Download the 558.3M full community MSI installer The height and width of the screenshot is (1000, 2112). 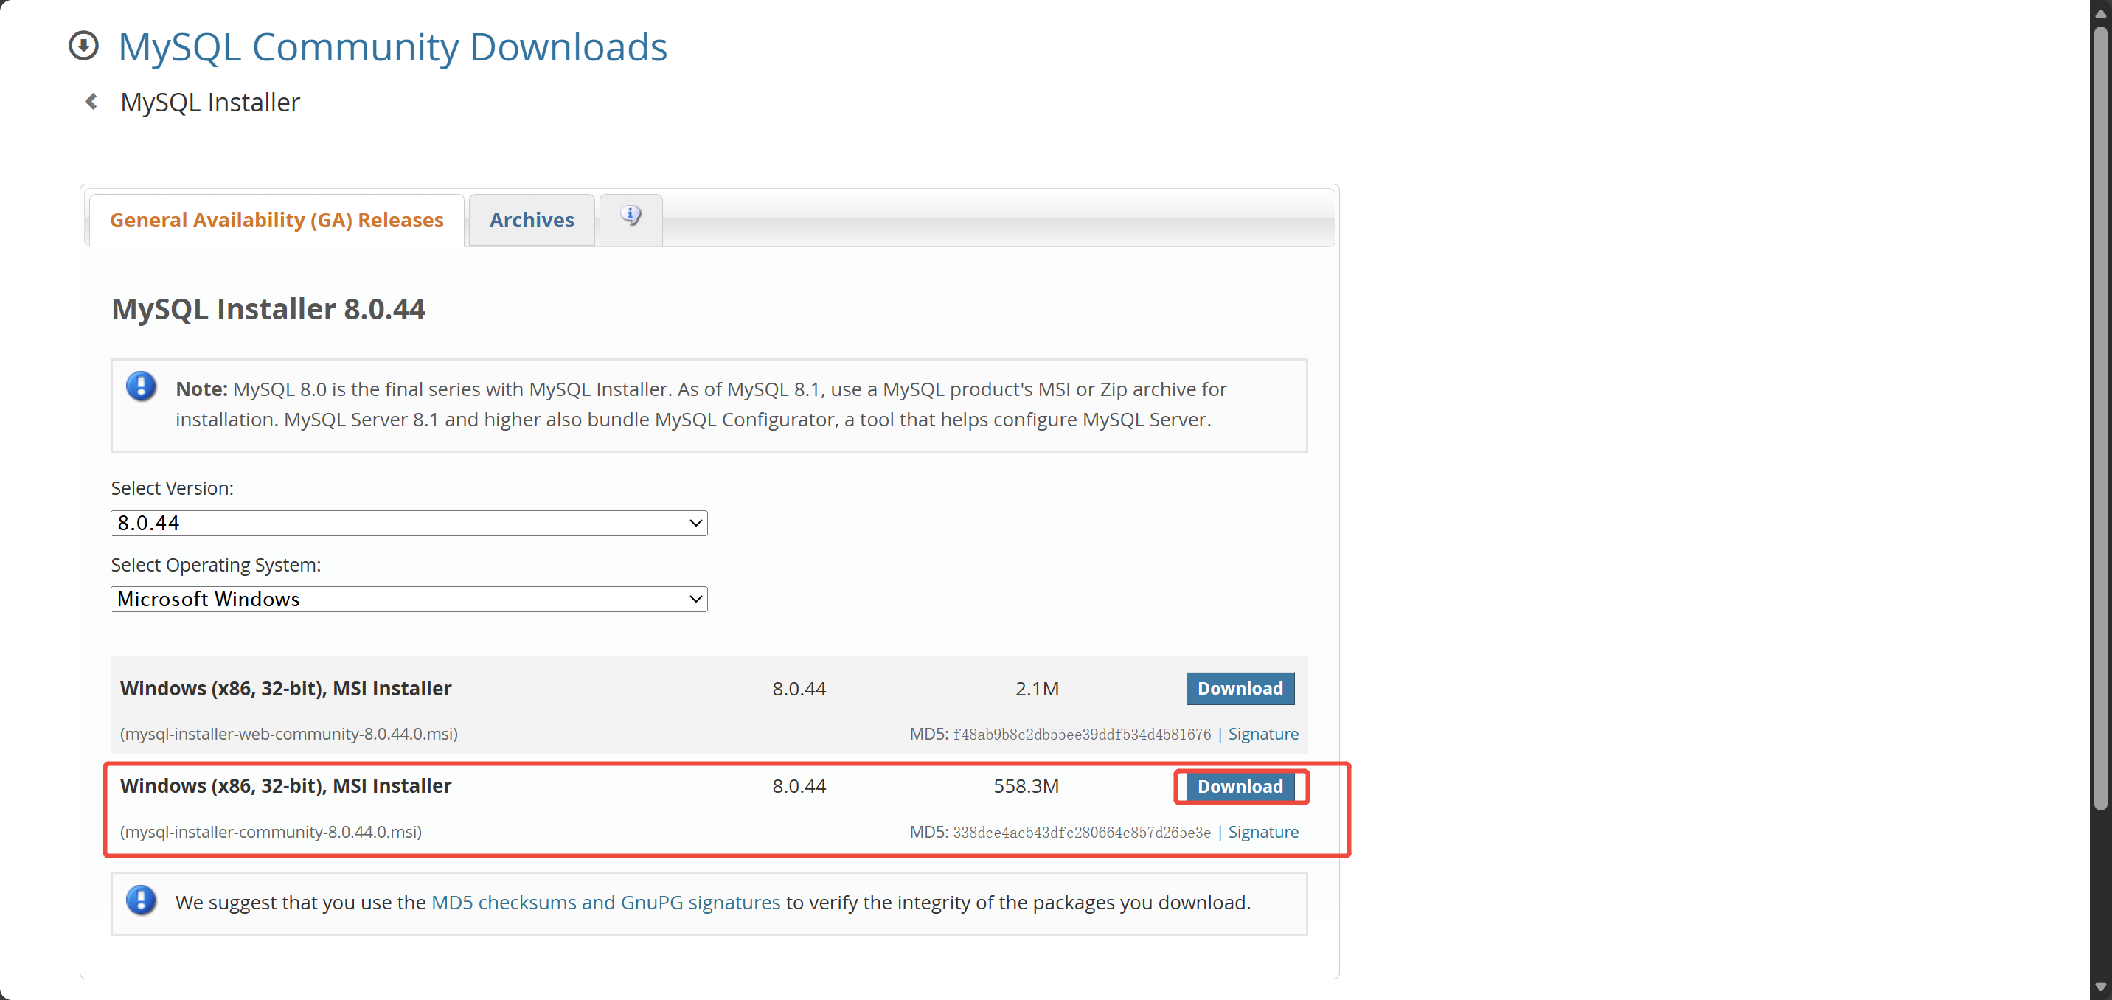pos(1240,786)
